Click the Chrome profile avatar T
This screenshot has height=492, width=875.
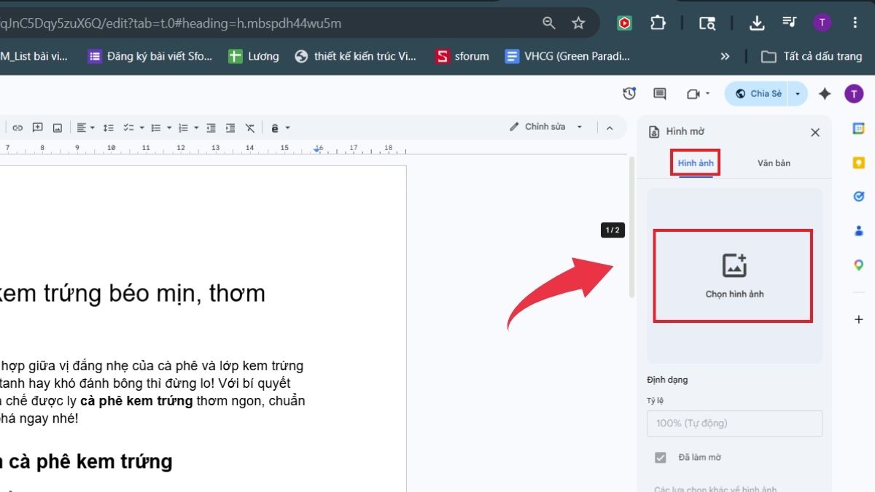822,23
